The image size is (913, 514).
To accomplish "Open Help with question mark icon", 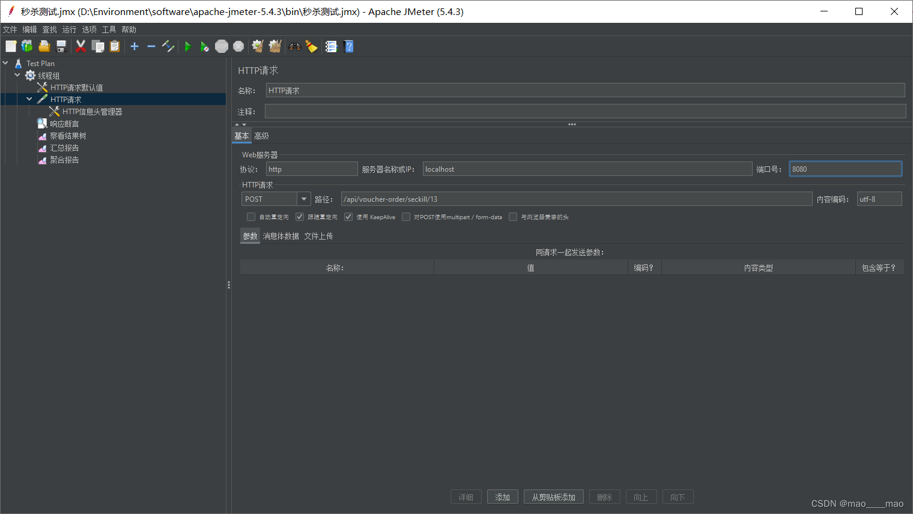I will (349, 46).
